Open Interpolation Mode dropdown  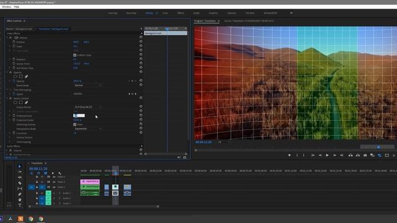87,129
